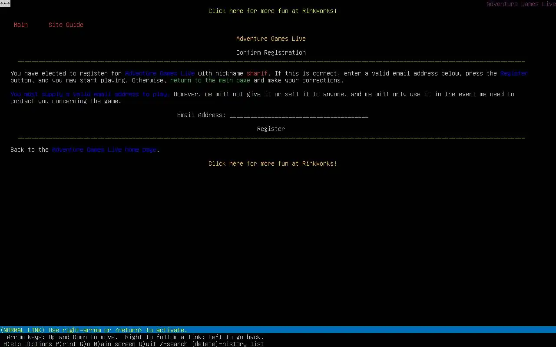Click the 'M)ain screen' command in the bottom bar
Screen dimensions: 556x347
coord(115,344)
